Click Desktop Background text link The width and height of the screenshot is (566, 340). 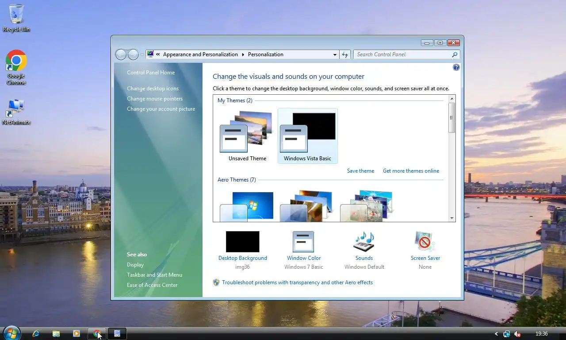click(x=243, y=258)
